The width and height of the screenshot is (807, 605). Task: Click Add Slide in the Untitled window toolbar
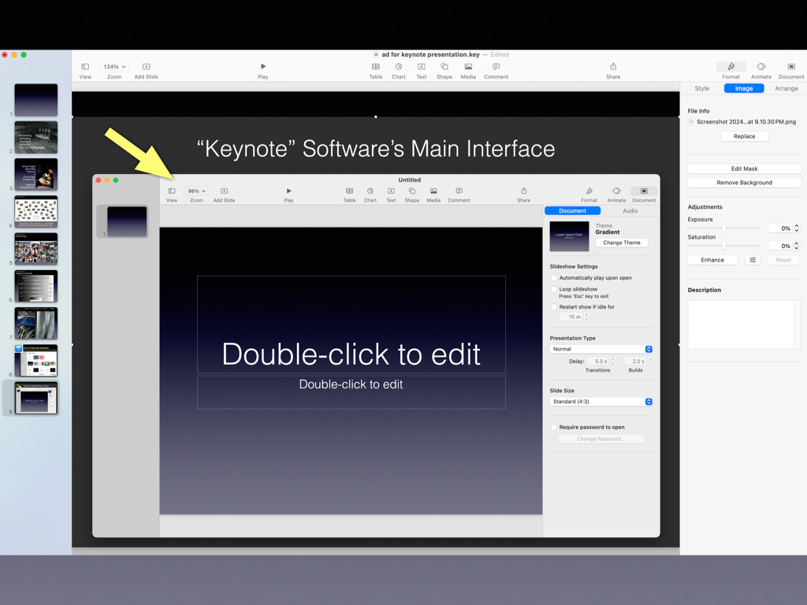(x=224, y=191)
